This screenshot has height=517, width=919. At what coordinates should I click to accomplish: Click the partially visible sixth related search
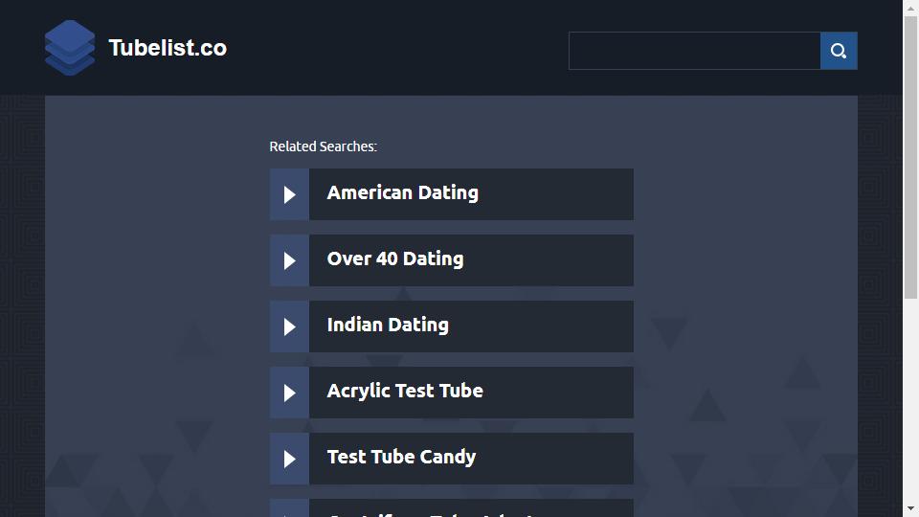451,508
